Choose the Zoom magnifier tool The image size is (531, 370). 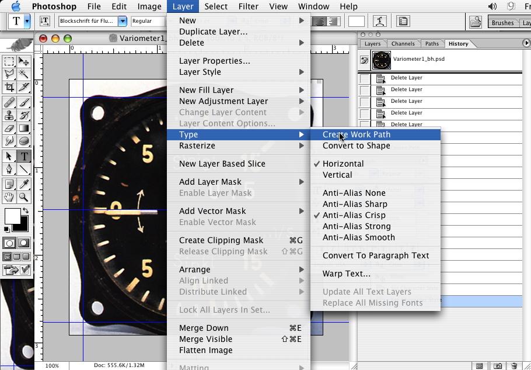24,197
